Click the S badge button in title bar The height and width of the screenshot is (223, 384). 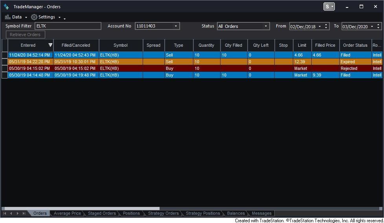[329, 7]
